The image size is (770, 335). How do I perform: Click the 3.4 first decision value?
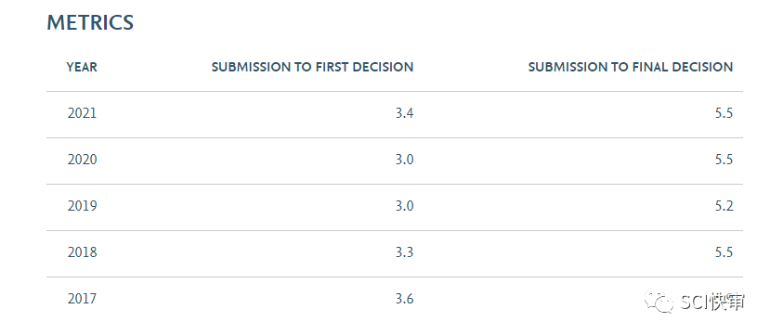pyautogui.click(x=405, y=113)
